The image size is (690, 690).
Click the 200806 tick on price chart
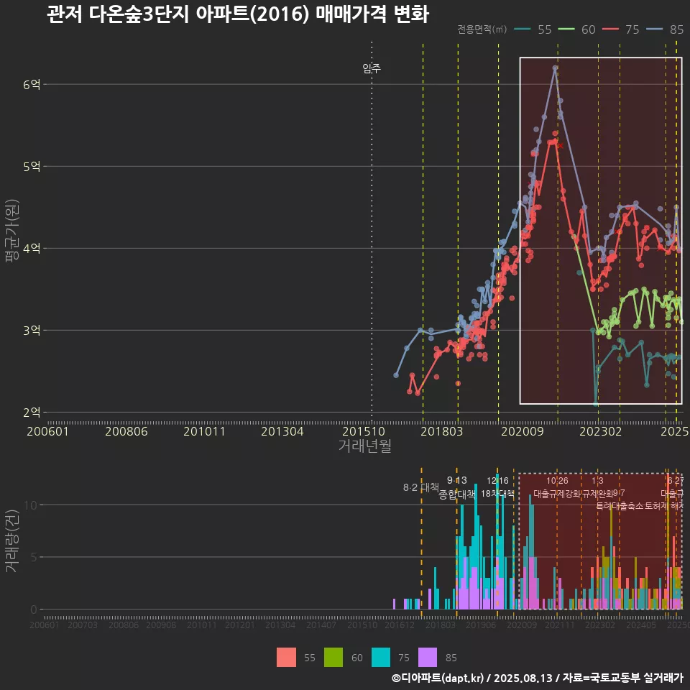coord(126,431)
